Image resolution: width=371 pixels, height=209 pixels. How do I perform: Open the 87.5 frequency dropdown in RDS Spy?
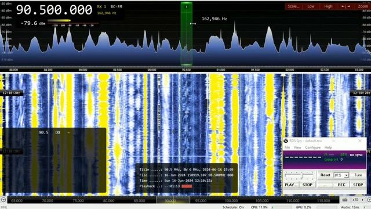click(x=347, y=175)
